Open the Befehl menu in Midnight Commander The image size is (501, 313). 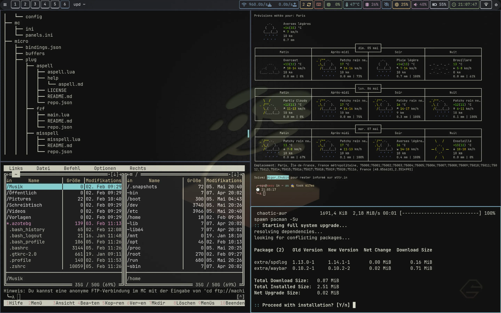pyautogui.click(x=72, y=168)
